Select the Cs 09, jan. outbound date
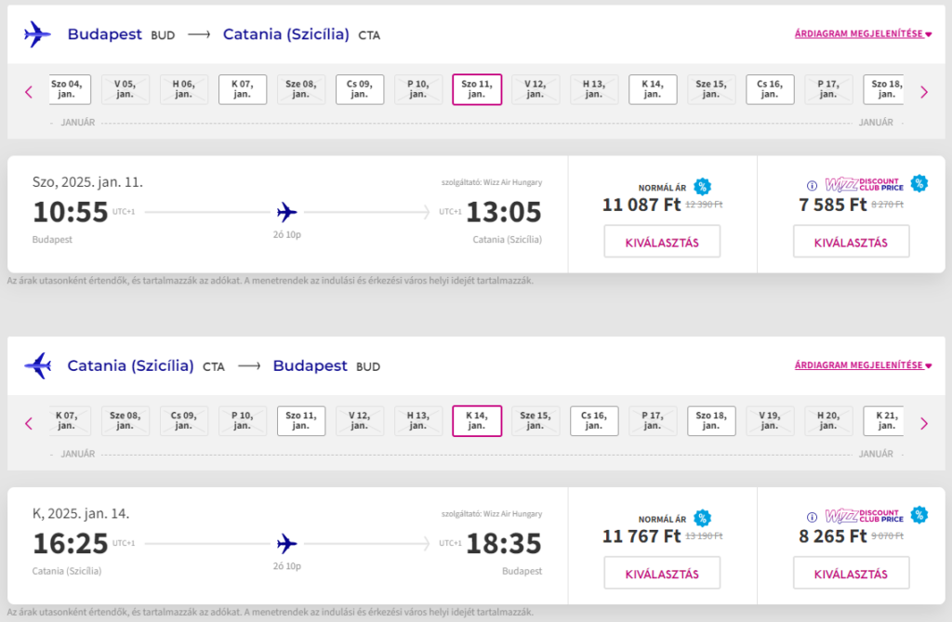 360,89
